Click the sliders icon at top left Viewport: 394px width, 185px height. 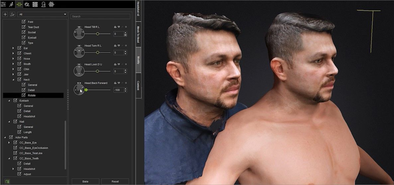click(3, 4)
